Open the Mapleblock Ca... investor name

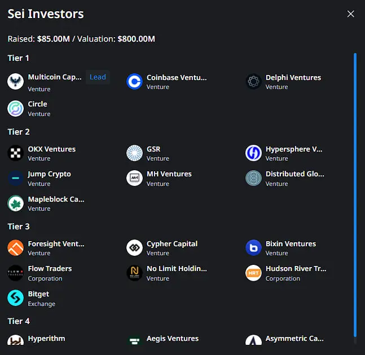coord(56,199)
